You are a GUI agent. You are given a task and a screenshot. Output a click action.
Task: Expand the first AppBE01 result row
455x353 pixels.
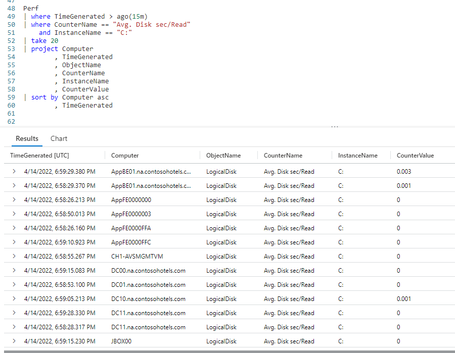(x=14, y=171)
